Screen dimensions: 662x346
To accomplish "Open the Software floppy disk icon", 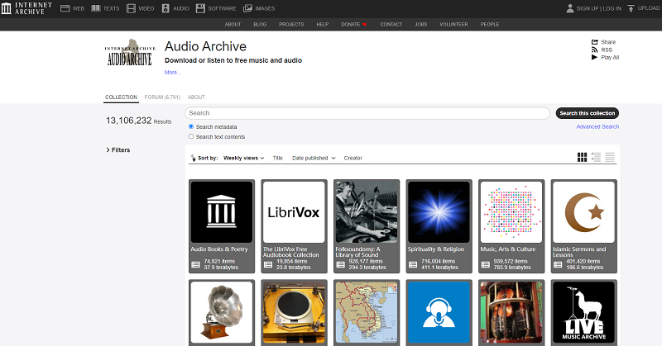I will point(200,8).
